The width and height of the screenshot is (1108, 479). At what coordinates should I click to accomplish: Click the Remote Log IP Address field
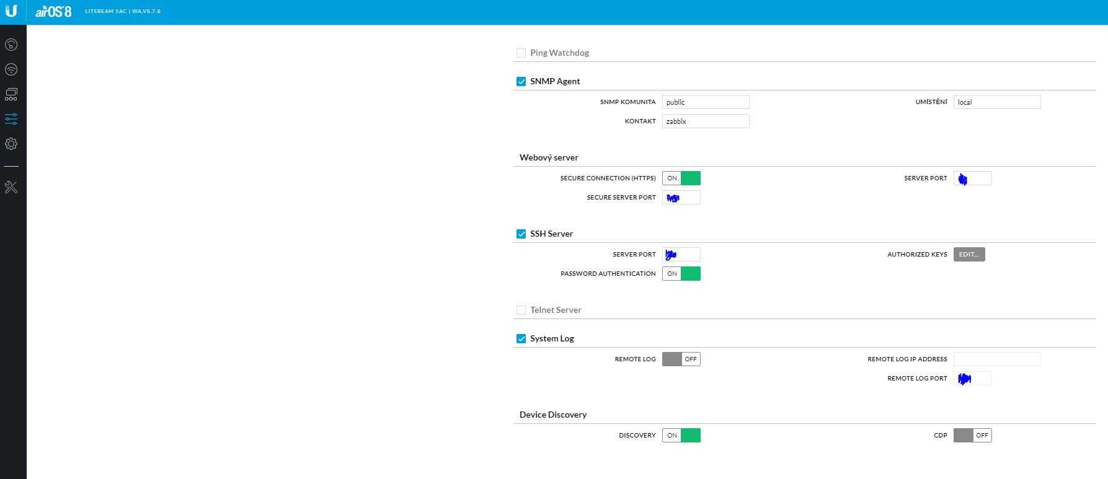tap(997, 359)
